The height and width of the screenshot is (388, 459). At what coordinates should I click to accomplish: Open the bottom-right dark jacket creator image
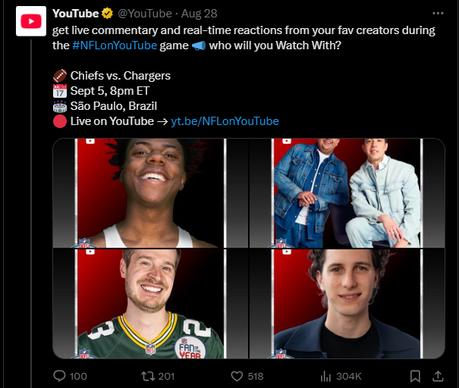click(347, 304)
